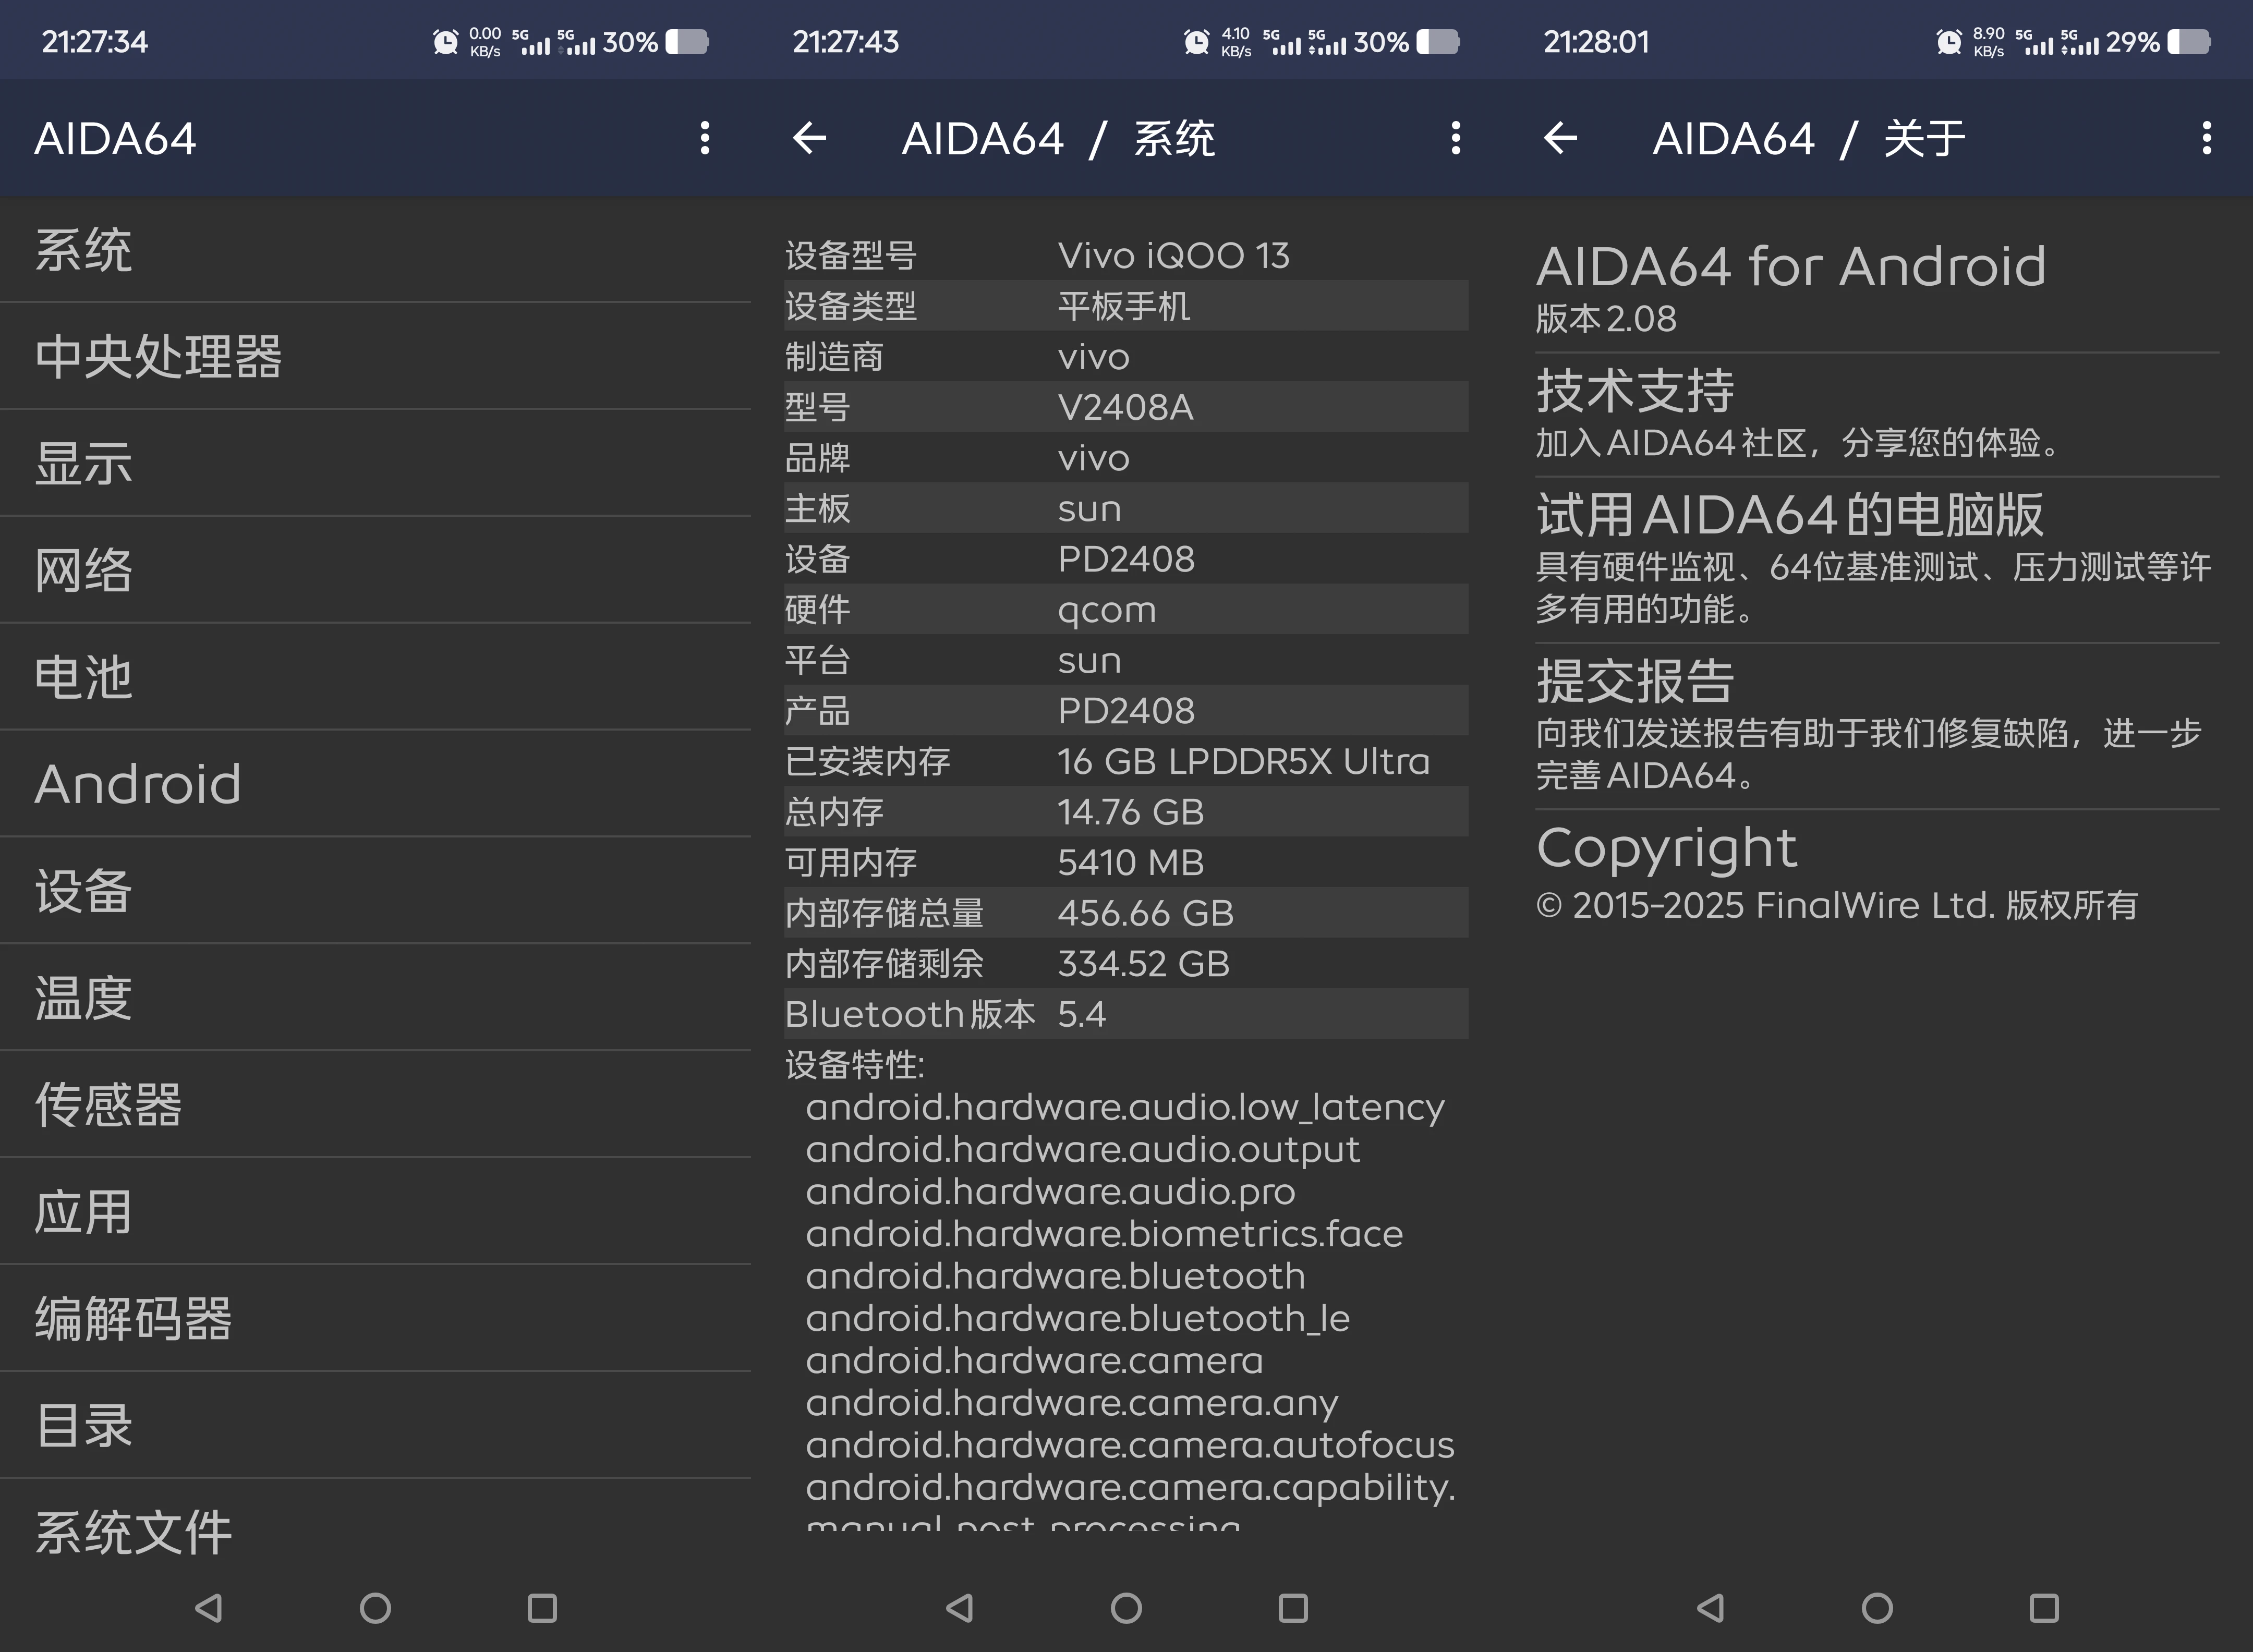
Task: Tap the 可用内存 5410 MB row
Action: pyautogui.click(x=1126, y=862)
